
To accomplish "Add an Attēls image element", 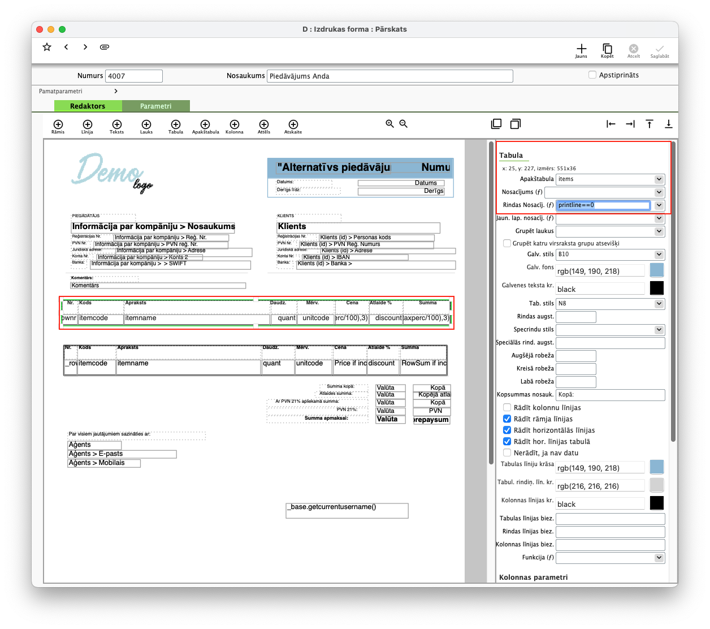I will [x=264, y=127].
